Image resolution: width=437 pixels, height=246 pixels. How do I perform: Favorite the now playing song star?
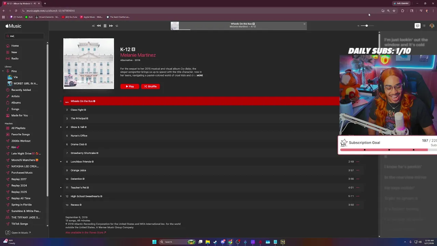304,24
